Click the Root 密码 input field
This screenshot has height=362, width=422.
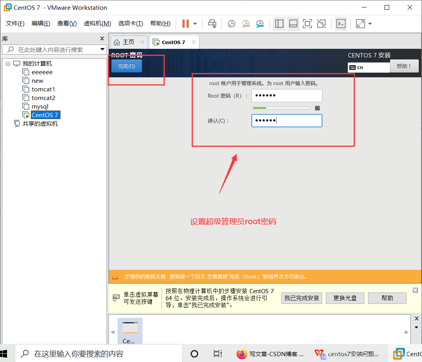click(287, 96)
